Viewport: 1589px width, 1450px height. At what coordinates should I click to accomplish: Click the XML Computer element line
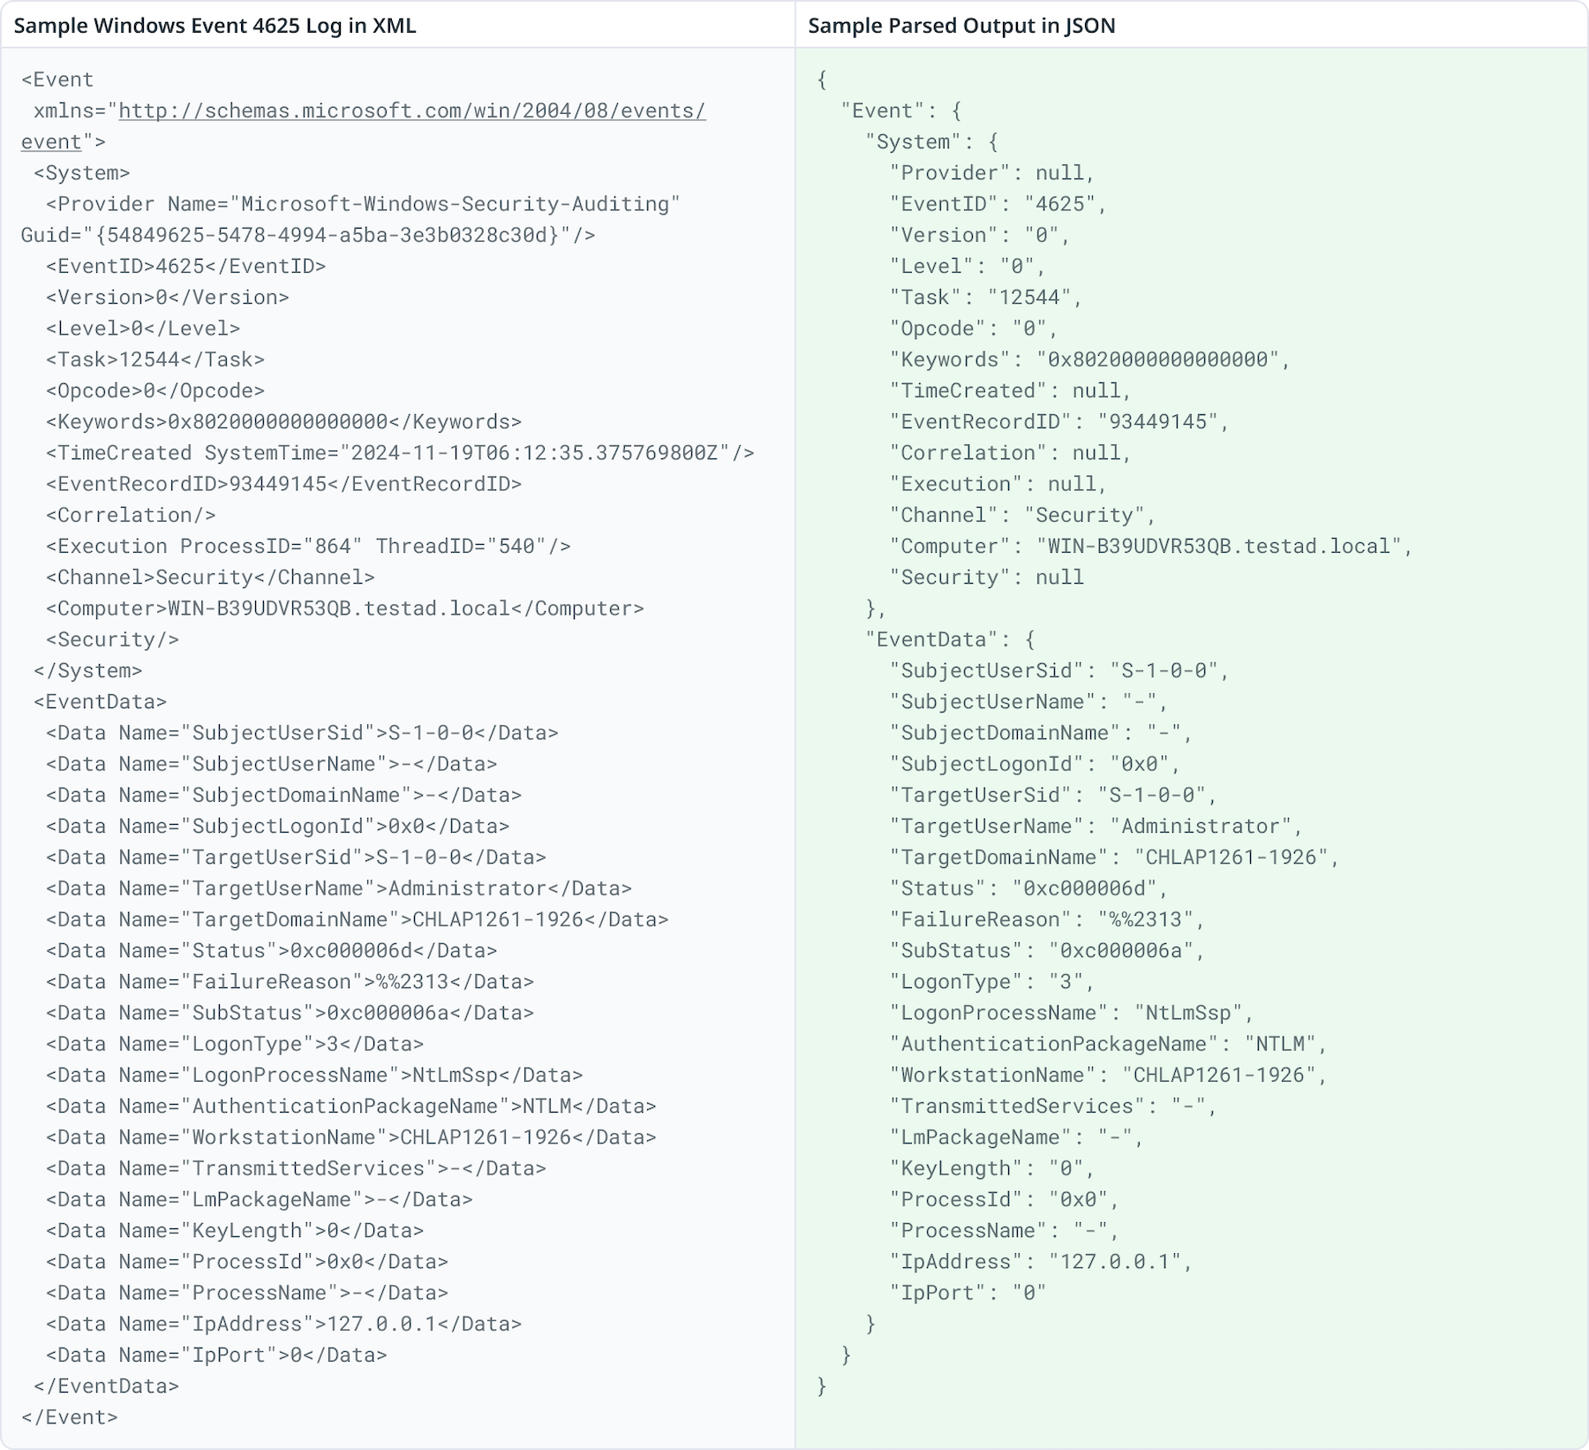tap(344, 608)
